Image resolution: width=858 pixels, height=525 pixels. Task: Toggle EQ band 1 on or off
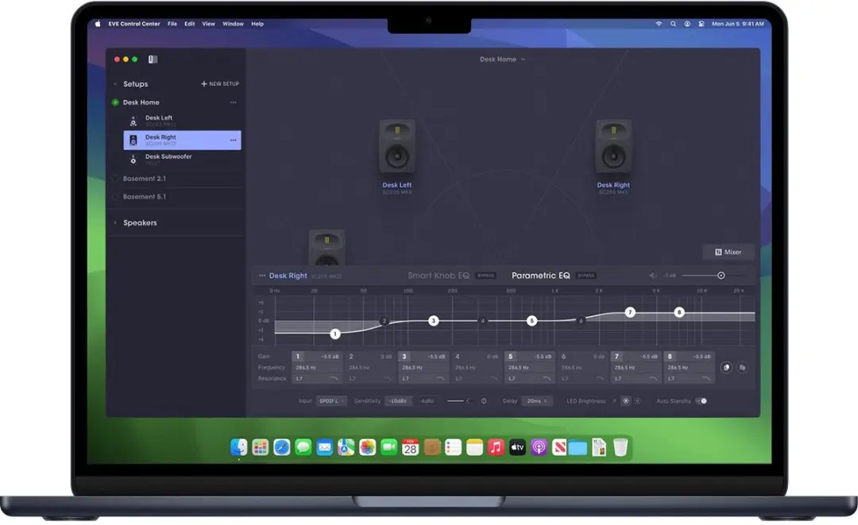pos(298,356)
